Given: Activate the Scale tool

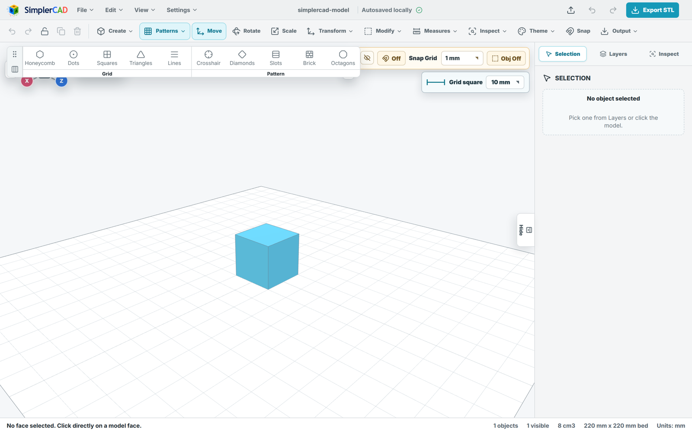Looking at the screenshot, I should (x=284, y=31).
